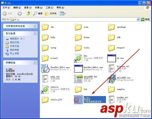
Task: Open the View (查看) menu
Action: click(28, 8)
